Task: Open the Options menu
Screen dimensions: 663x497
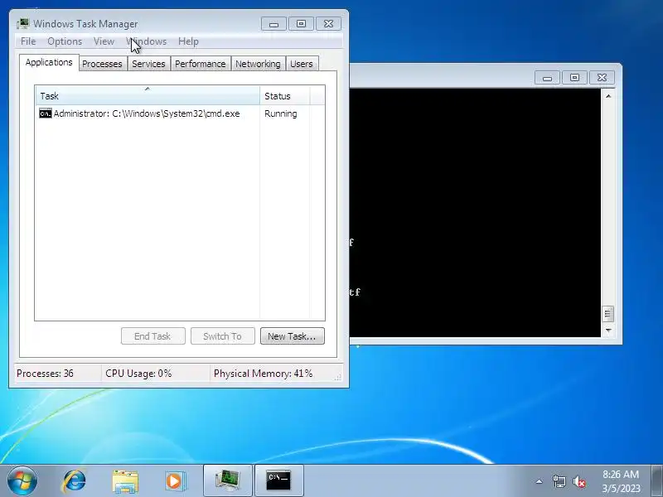Action: point(65,41)
